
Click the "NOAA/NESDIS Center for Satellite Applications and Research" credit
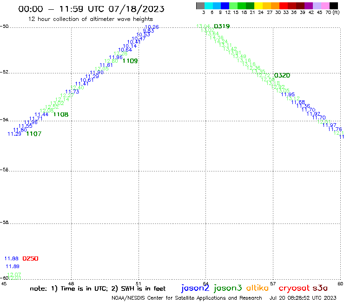click(187, 298)
